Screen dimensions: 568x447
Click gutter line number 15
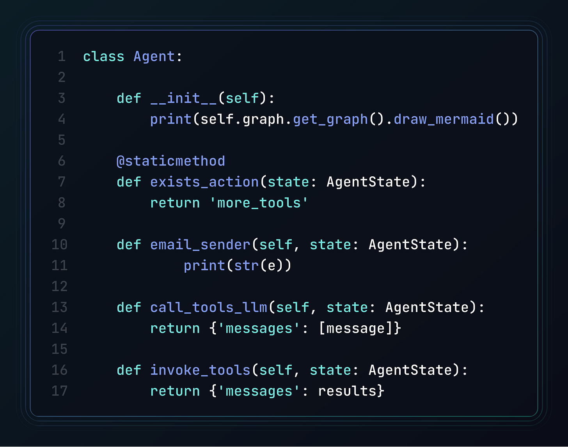pos(59,349)
